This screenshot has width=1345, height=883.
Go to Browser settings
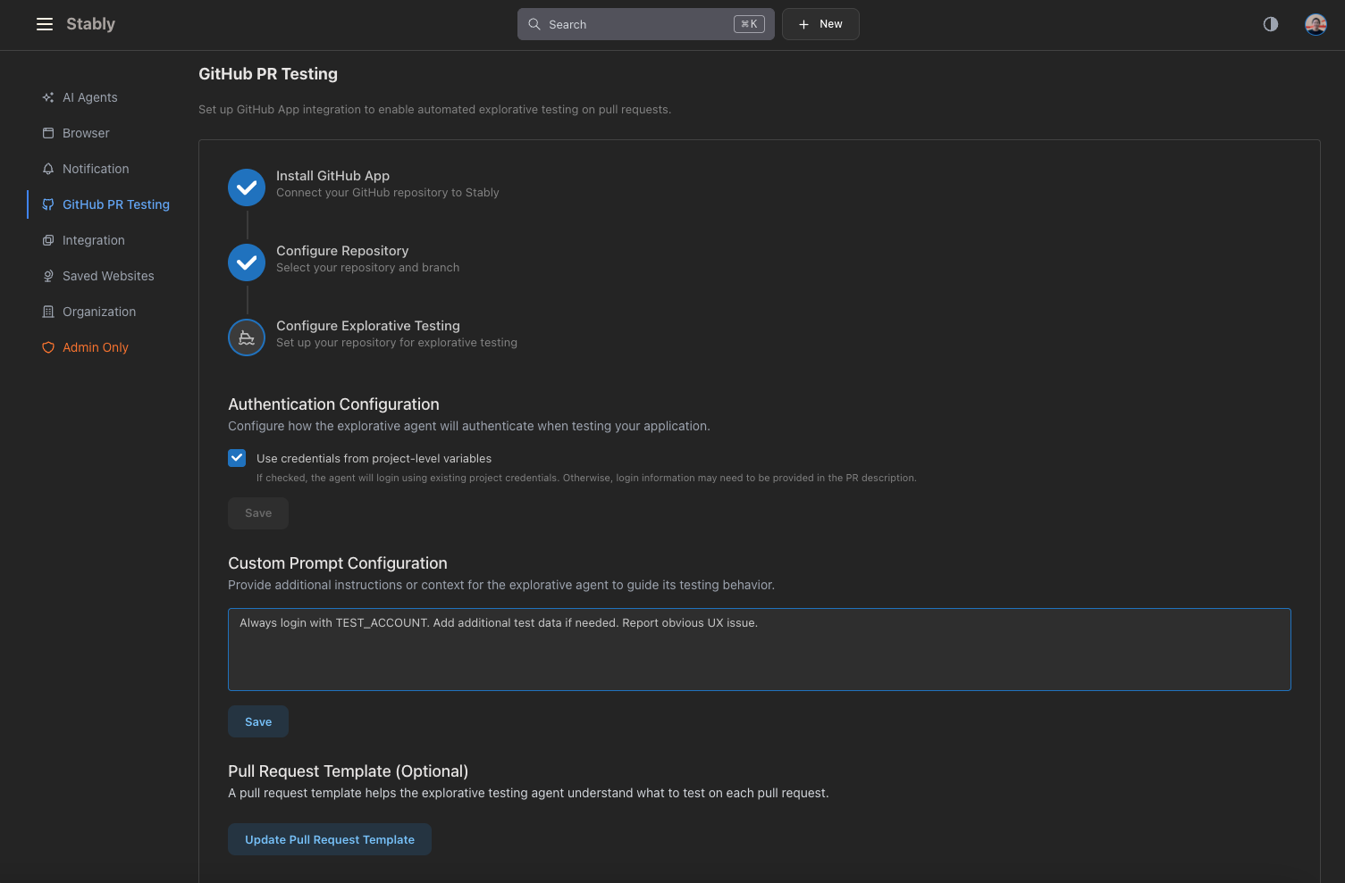tap(86, 133)
